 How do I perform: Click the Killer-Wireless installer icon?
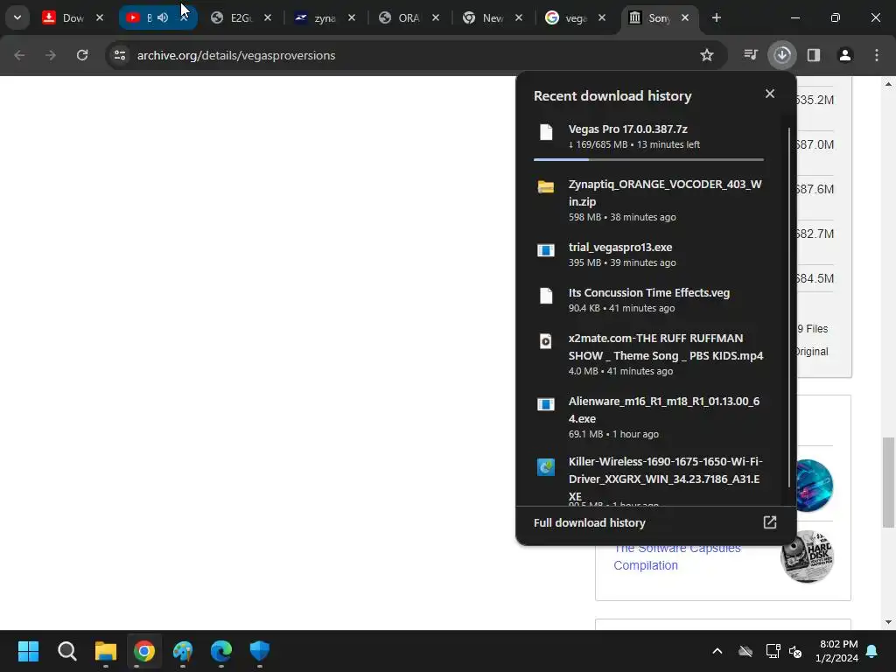click(x=546, y=467)
